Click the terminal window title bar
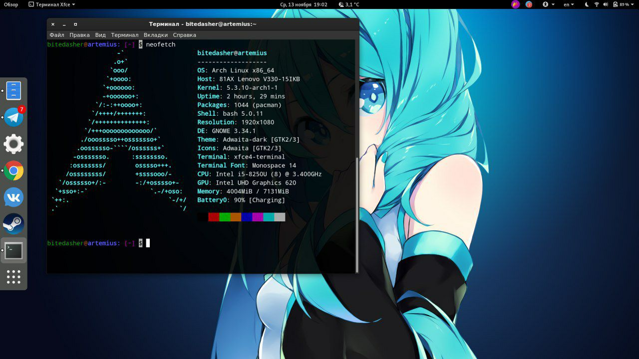Image resolution: width=639 pixels, height=359 pixels. [x=203, y=24]
